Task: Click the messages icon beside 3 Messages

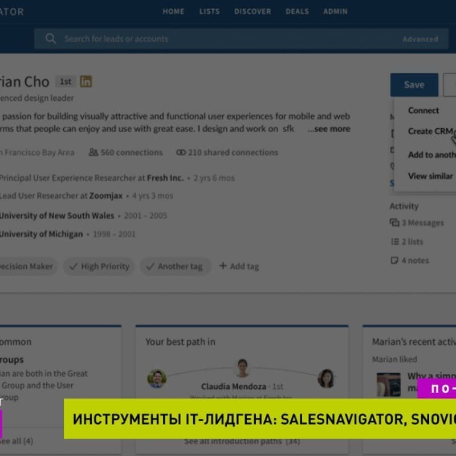Action: point(394,222)
